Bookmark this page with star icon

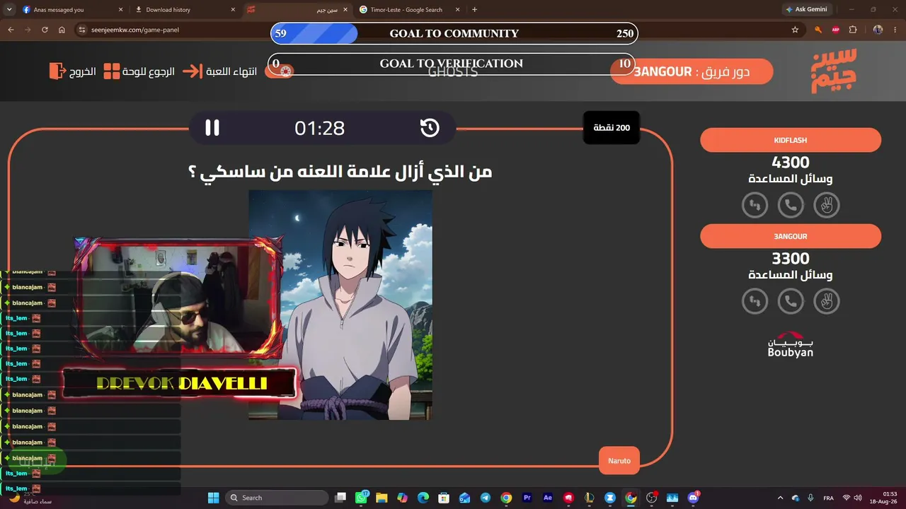795,30
